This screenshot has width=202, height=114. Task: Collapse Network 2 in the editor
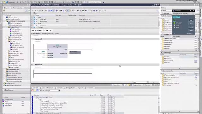pyautogui.click(x=32, y=65)
